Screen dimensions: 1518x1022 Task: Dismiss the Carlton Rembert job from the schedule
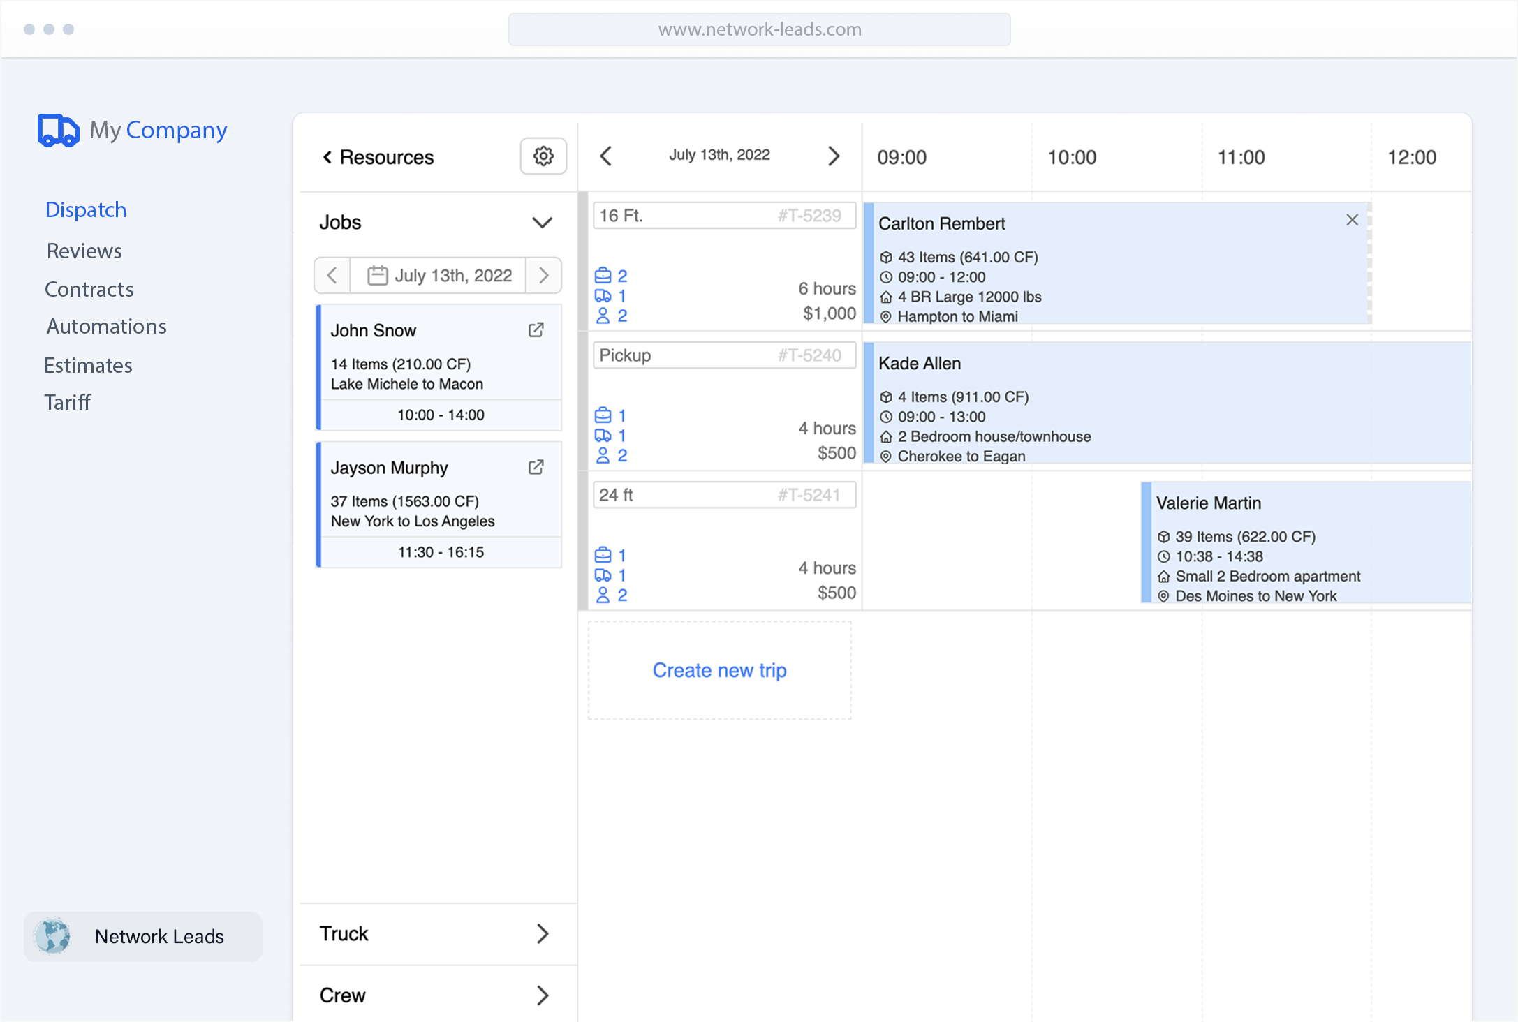(x=1352, y=219)
